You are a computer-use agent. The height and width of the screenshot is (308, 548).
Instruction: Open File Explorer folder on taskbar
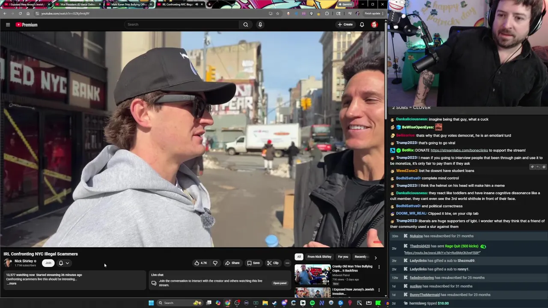pos(265,303)
